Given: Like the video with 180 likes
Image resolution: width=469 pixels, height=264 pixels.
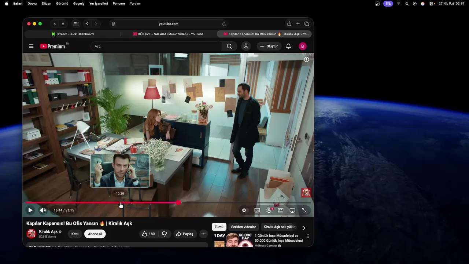Looking at the screenshot, I should point(148,234).
